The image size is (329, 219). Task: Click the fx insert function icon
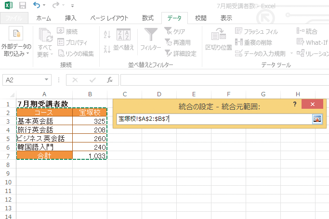(110, 80)
